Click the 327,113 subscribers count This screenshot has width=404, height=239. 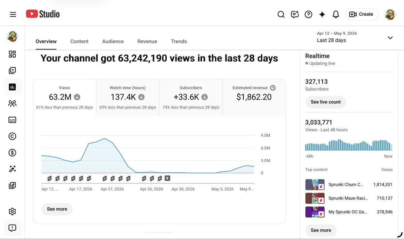pos(316,81)
